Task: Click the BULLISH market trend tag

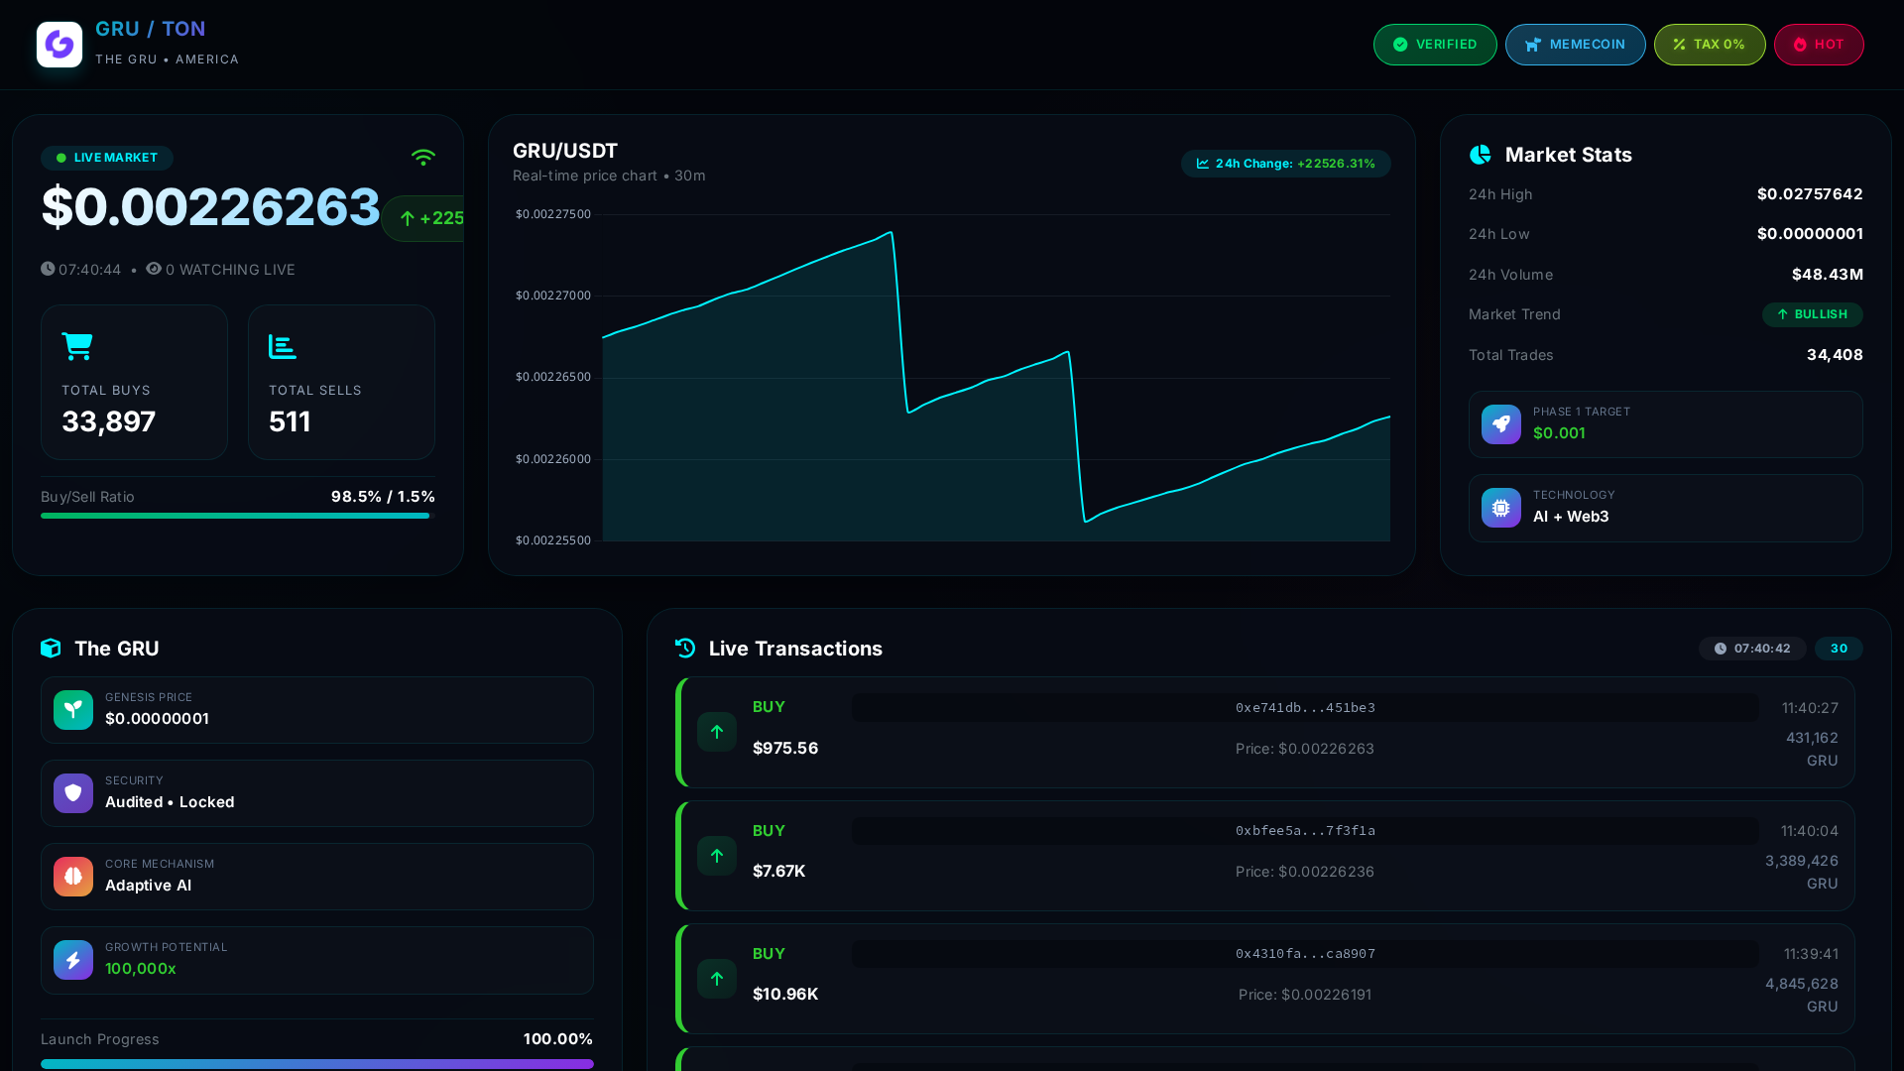Action: click(x=1813, y=314)
